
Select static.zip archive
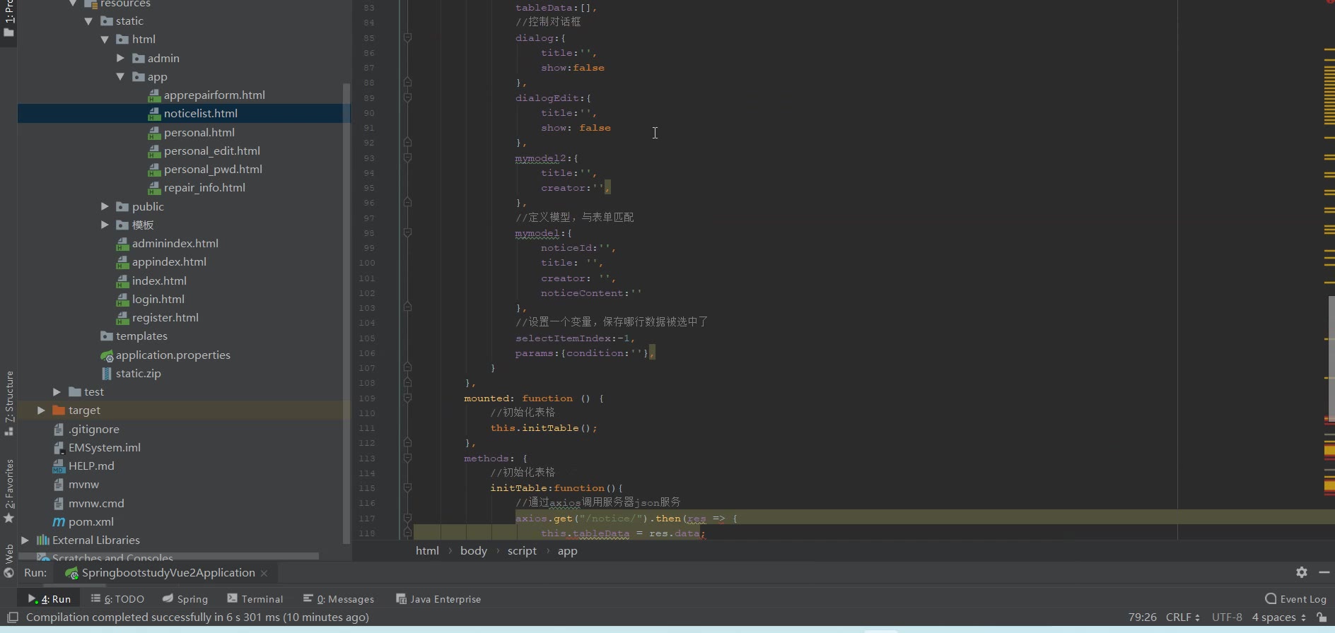tap(138, 373)
